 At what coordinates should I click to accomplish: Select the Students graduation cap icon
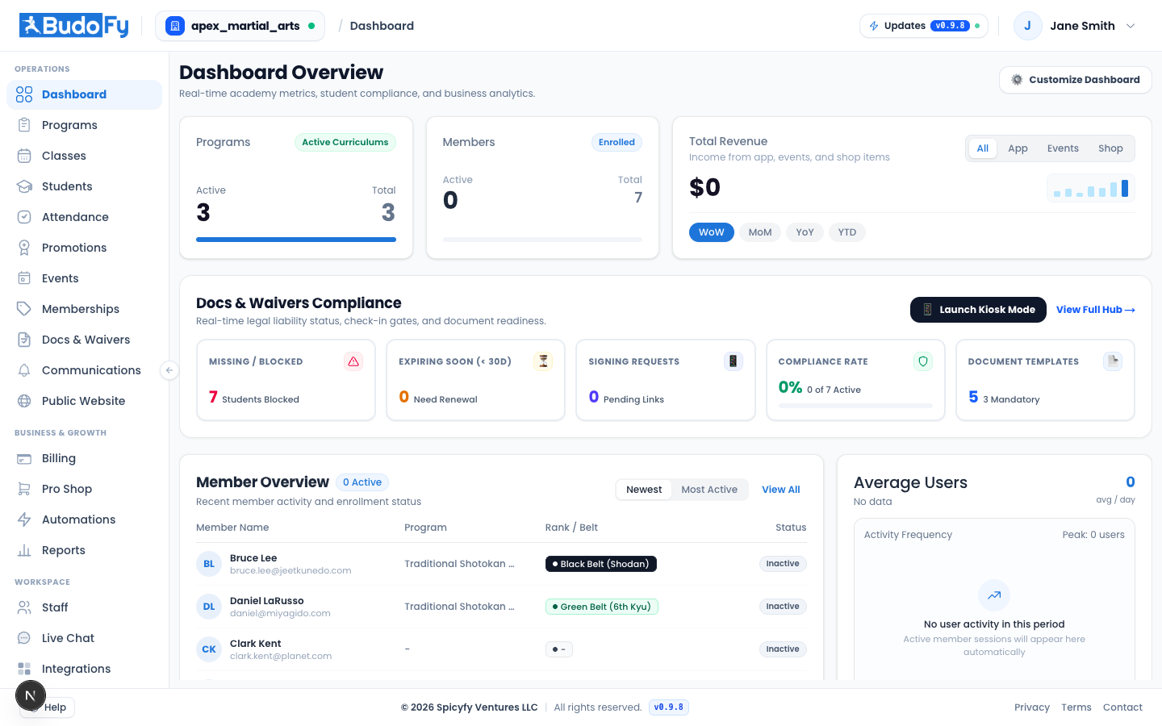24,186
